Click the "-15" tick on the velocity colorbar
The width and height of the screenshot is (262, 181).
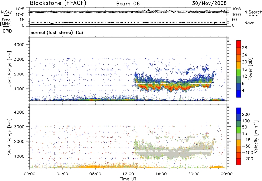(246, 140)
